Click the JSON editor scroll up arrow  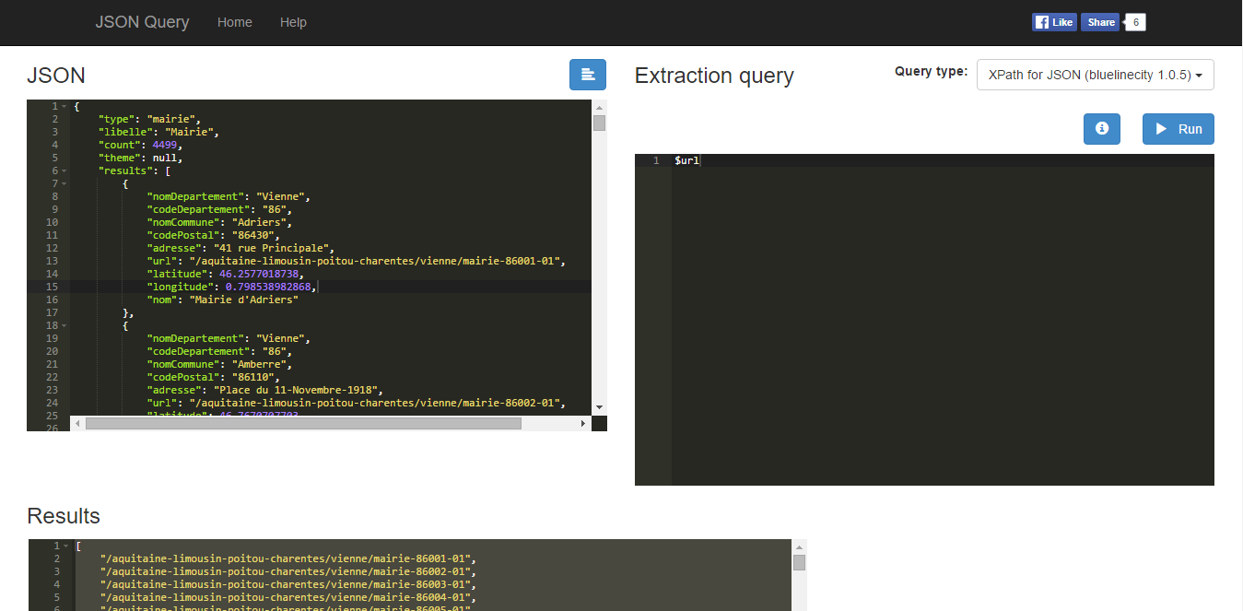[599, 107]
